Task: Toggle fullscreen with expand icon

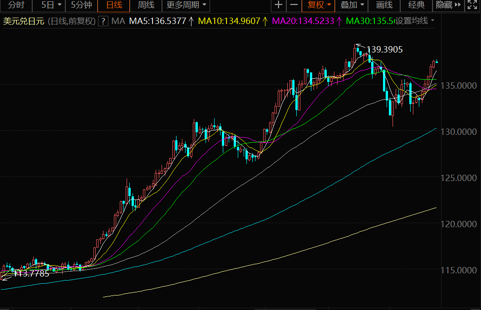Action: pyautogui.click(x=472, y=5)
